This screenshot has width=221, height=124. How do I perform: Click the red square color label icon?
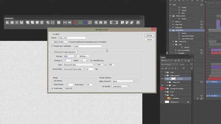76,22
